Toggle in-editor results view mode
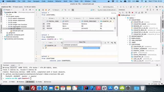The height and width of the screenshot is (92, 164). pyautogui.click(x=73, y=10)
